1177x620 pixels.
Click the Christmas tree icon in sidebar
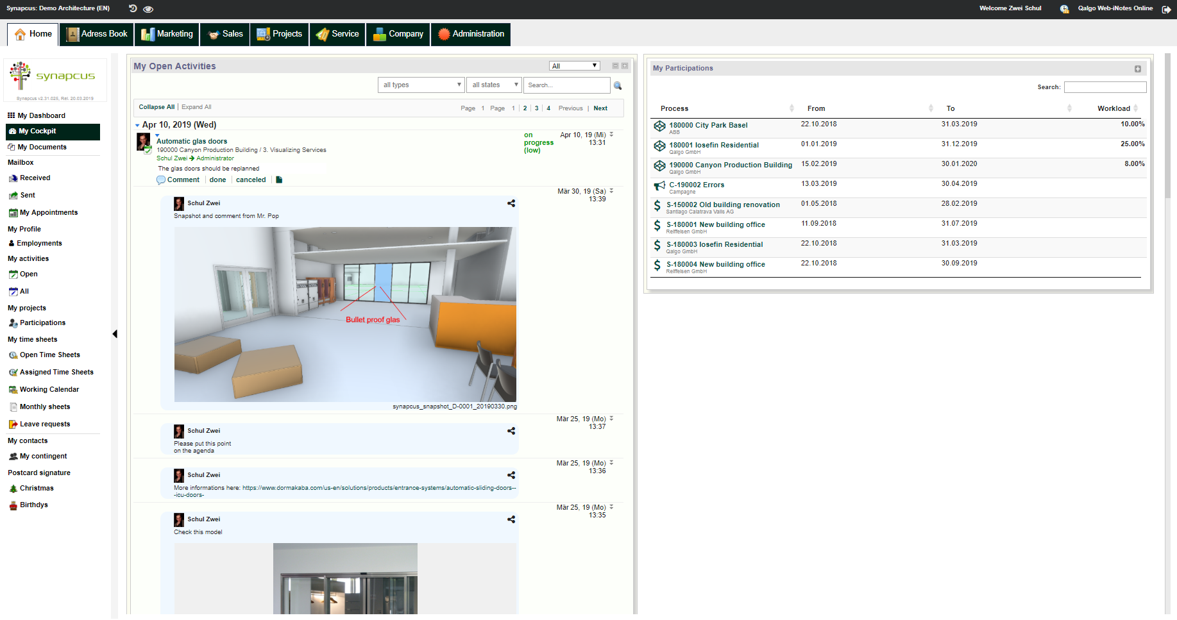(13, 489)
